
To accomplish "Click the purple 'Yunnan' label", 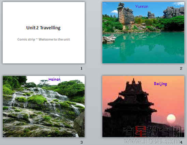I will click(x=142, y=6).
